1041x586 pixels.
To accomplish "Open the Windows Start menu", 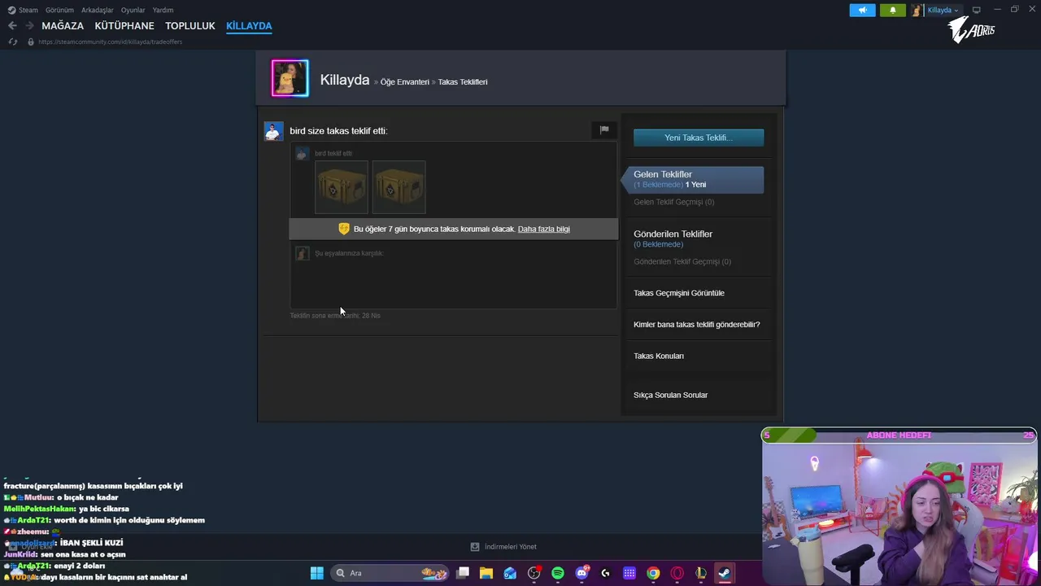I will [317, 573].
